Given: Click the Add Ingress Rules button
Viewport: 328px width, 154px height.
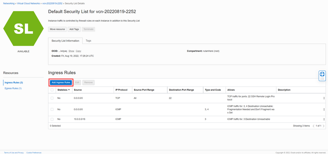Looking at the screenshot, I should point(60,82).
